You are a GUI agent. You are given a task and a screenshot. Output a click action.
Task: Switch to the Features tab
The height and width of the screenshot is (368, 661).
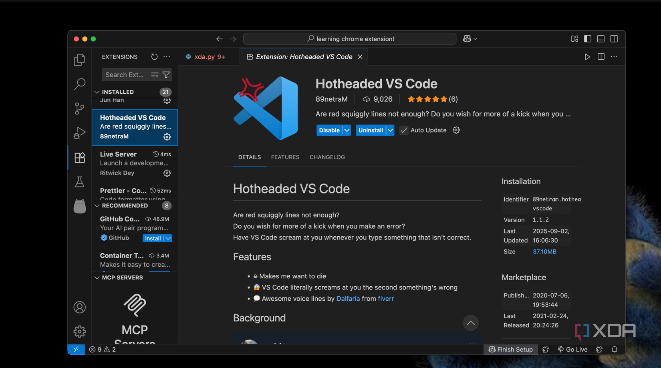point(285,157)
